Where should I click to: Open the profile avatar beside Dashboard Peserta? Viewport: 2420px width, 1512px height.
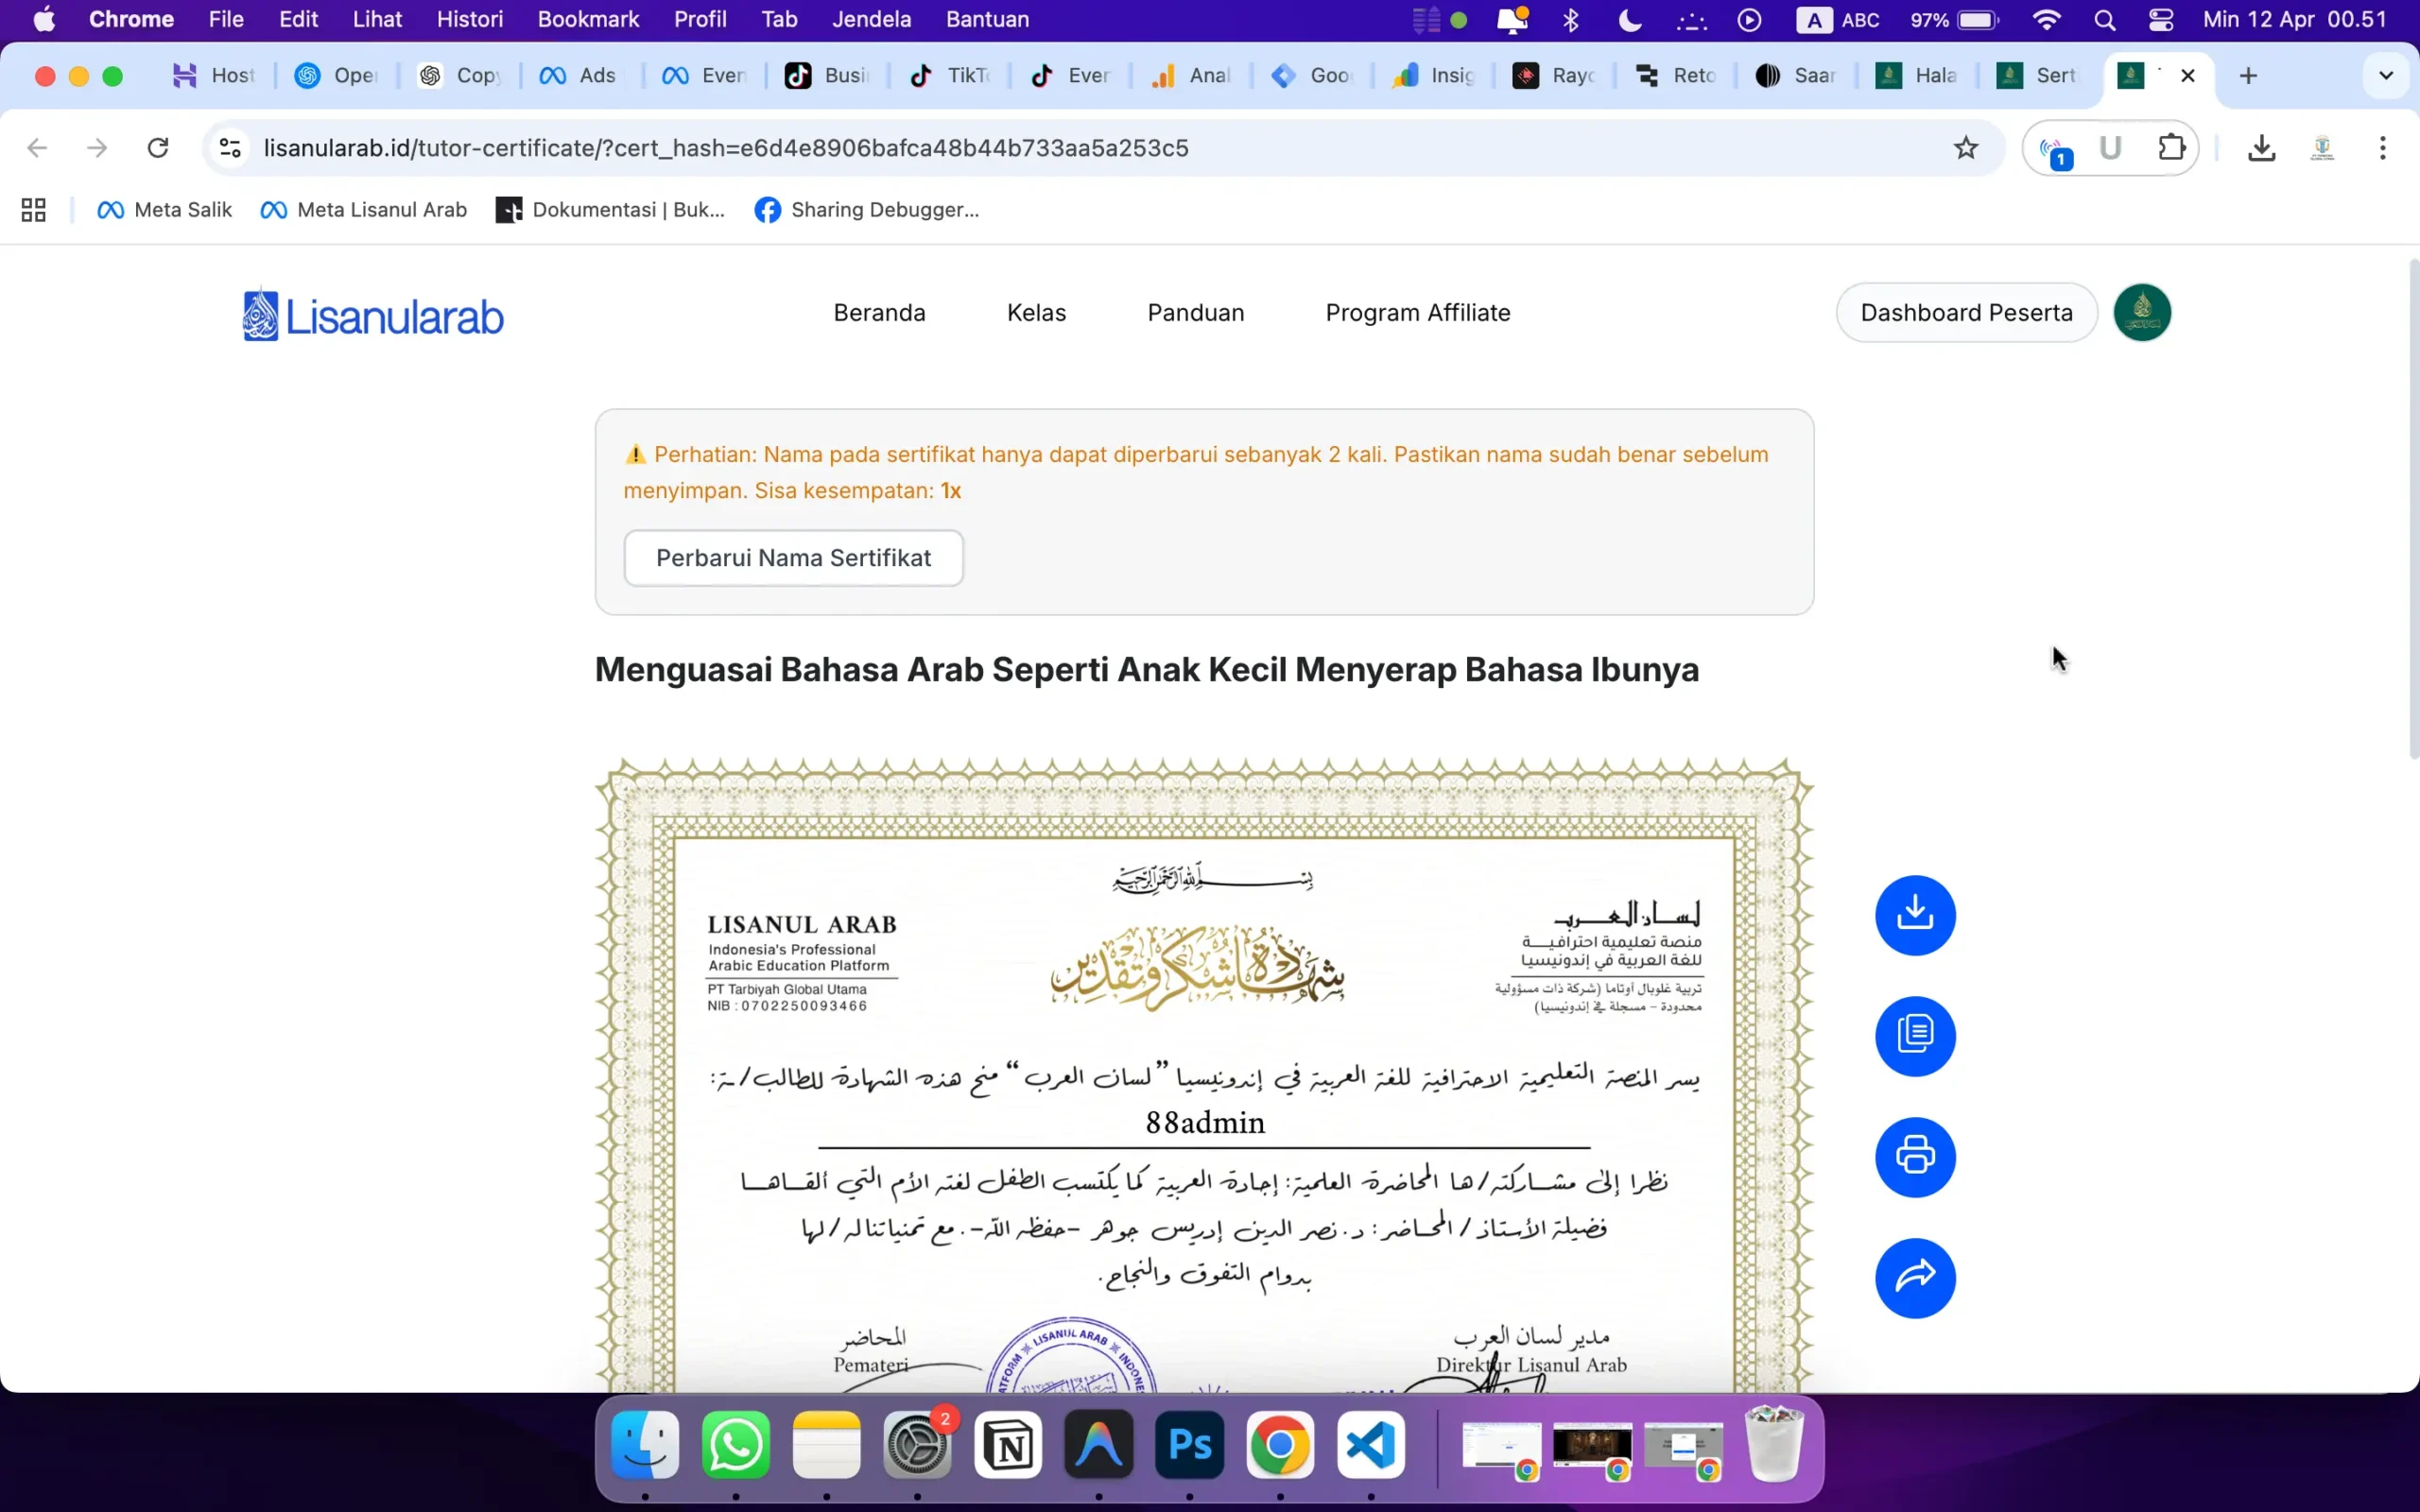click(x=2142, y=312)
